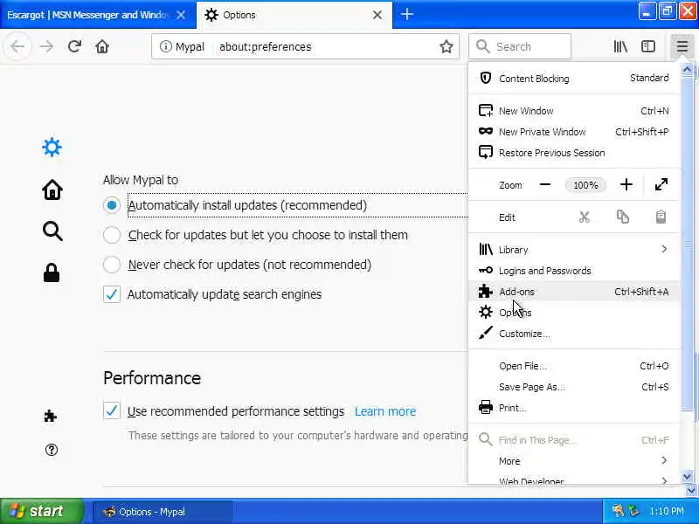Go to the home page icon in toolbar
This screenshot has width=699, height=524.
tap(102, 46)
